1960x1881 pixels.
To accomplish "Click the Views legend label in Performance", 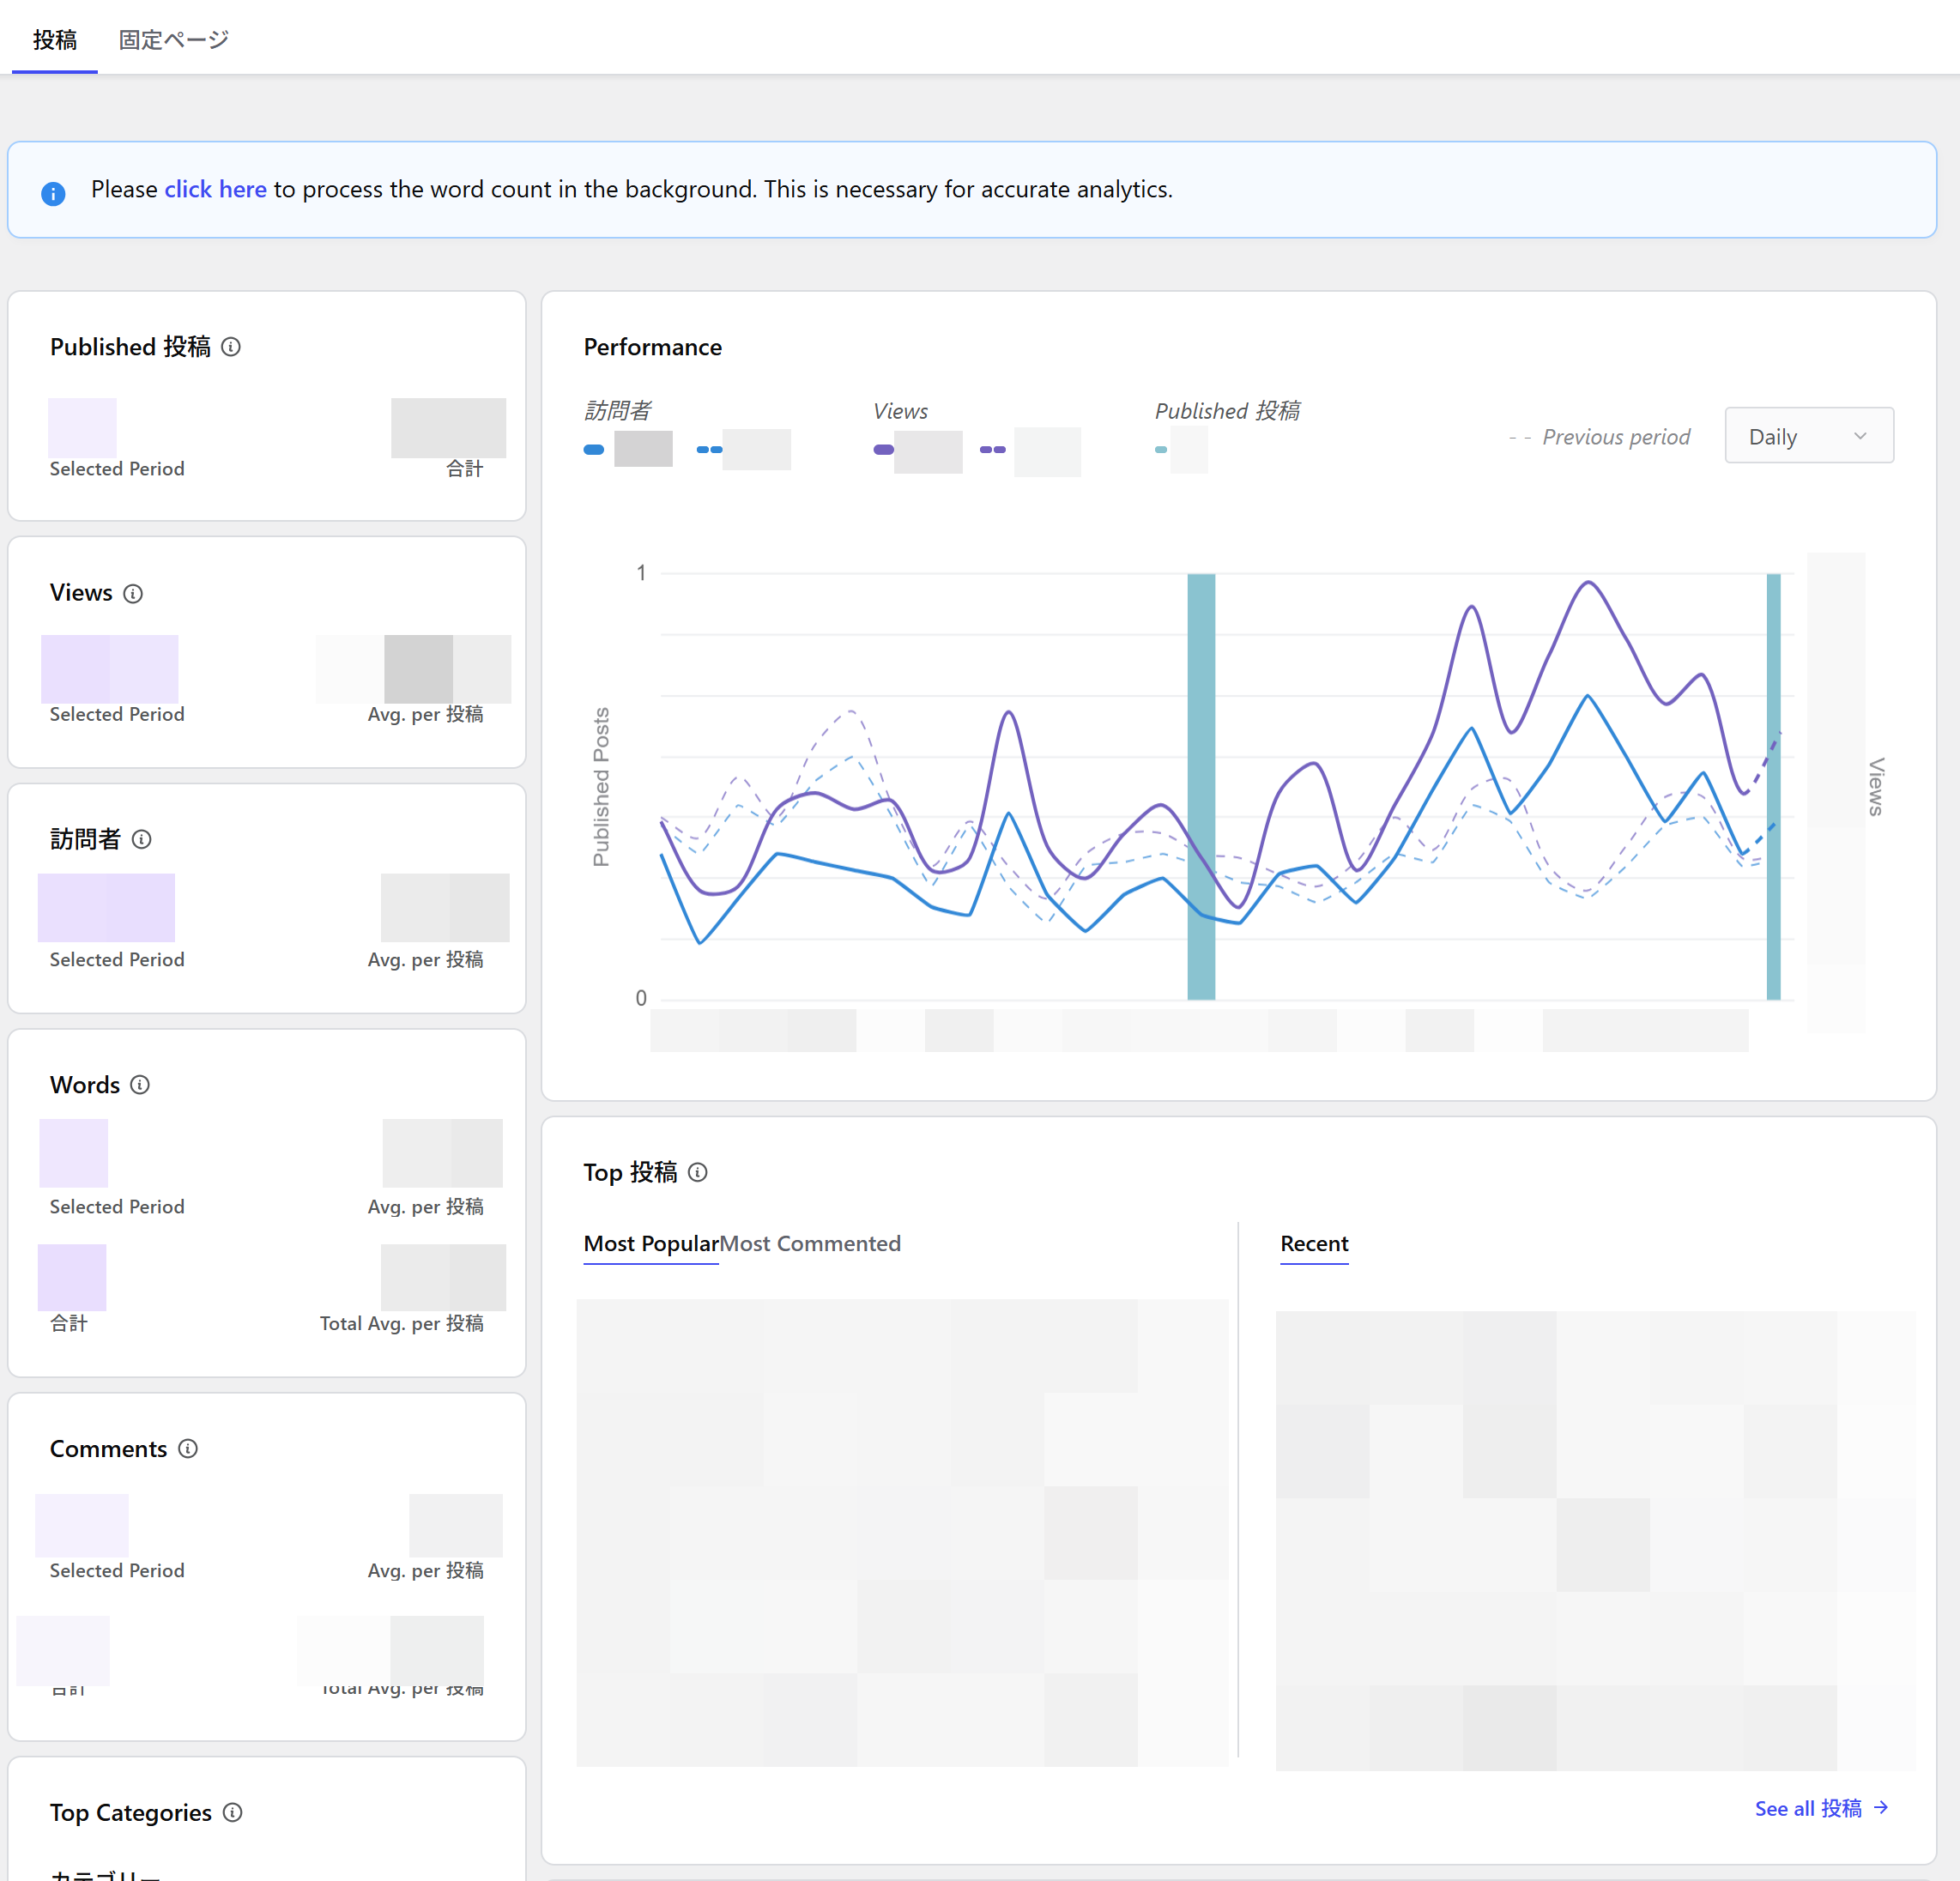I will 900,411.
